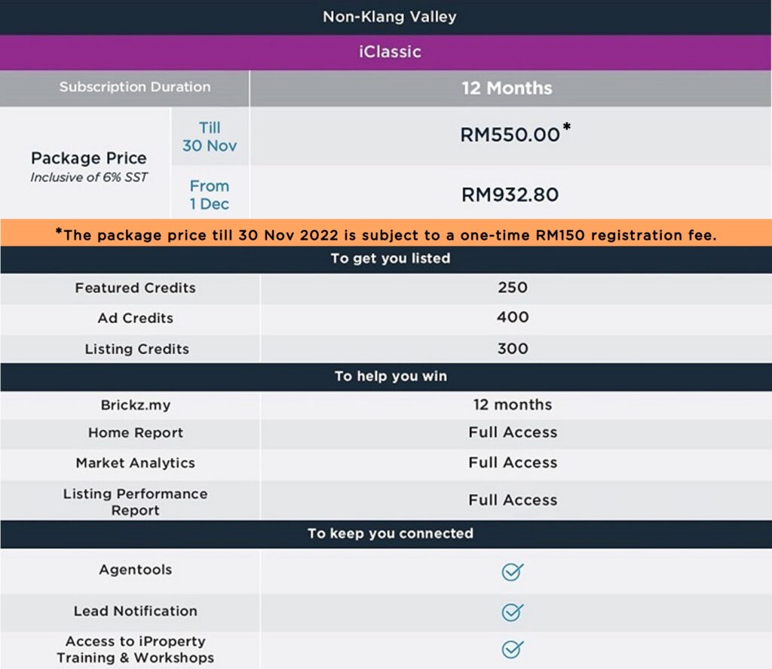Click the 'Listing Performance Report' label
This screenshot has height=669, width=772.
[136, 502]
